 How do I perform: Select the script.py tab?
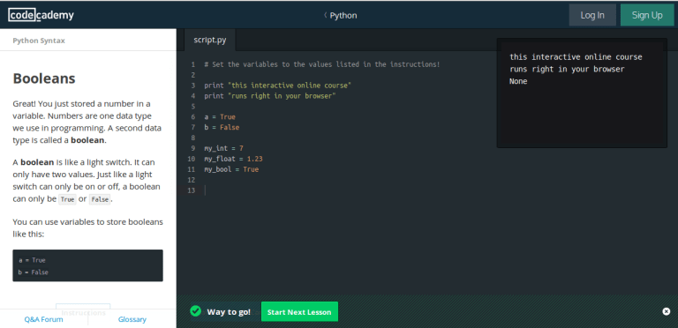point(210,41)
